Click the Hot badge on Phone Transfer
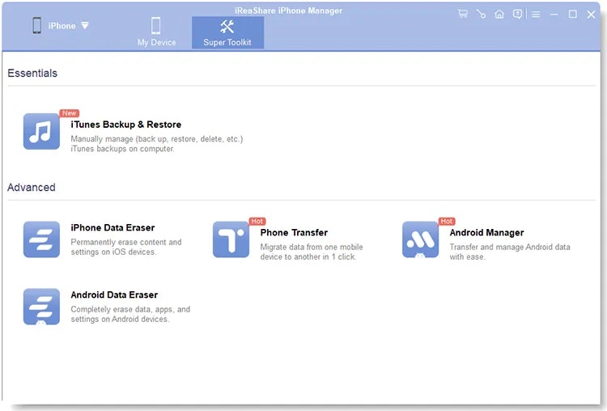 pyautogui.click(x=257, y=221)
